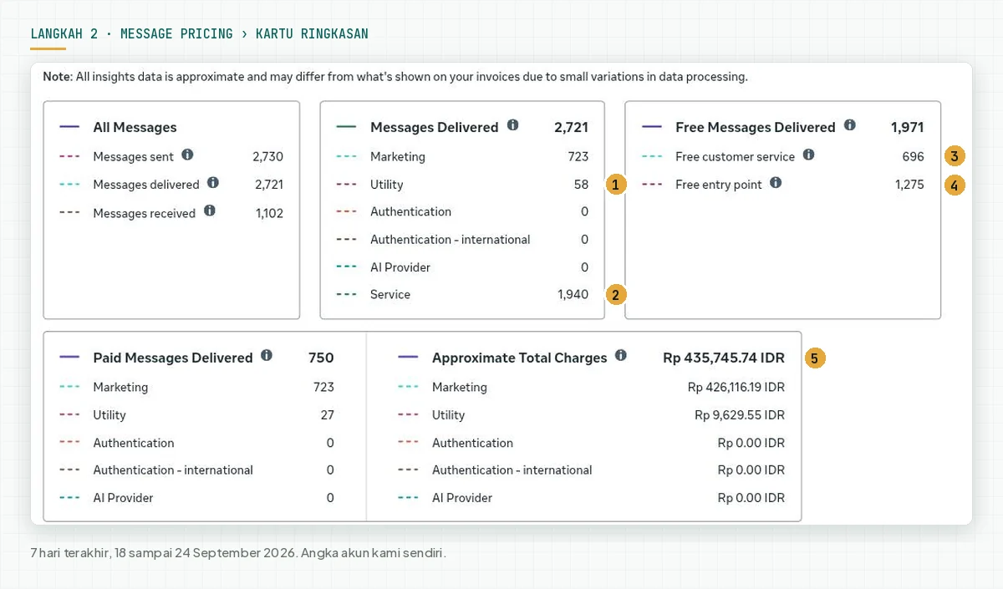
Task: Click Utility label in Approximate Total Charges card
Action: click(x=449, y=414)
